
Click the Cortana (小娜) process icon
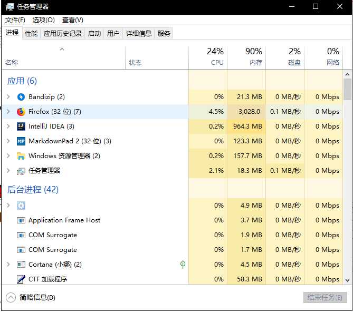point(21,265)
